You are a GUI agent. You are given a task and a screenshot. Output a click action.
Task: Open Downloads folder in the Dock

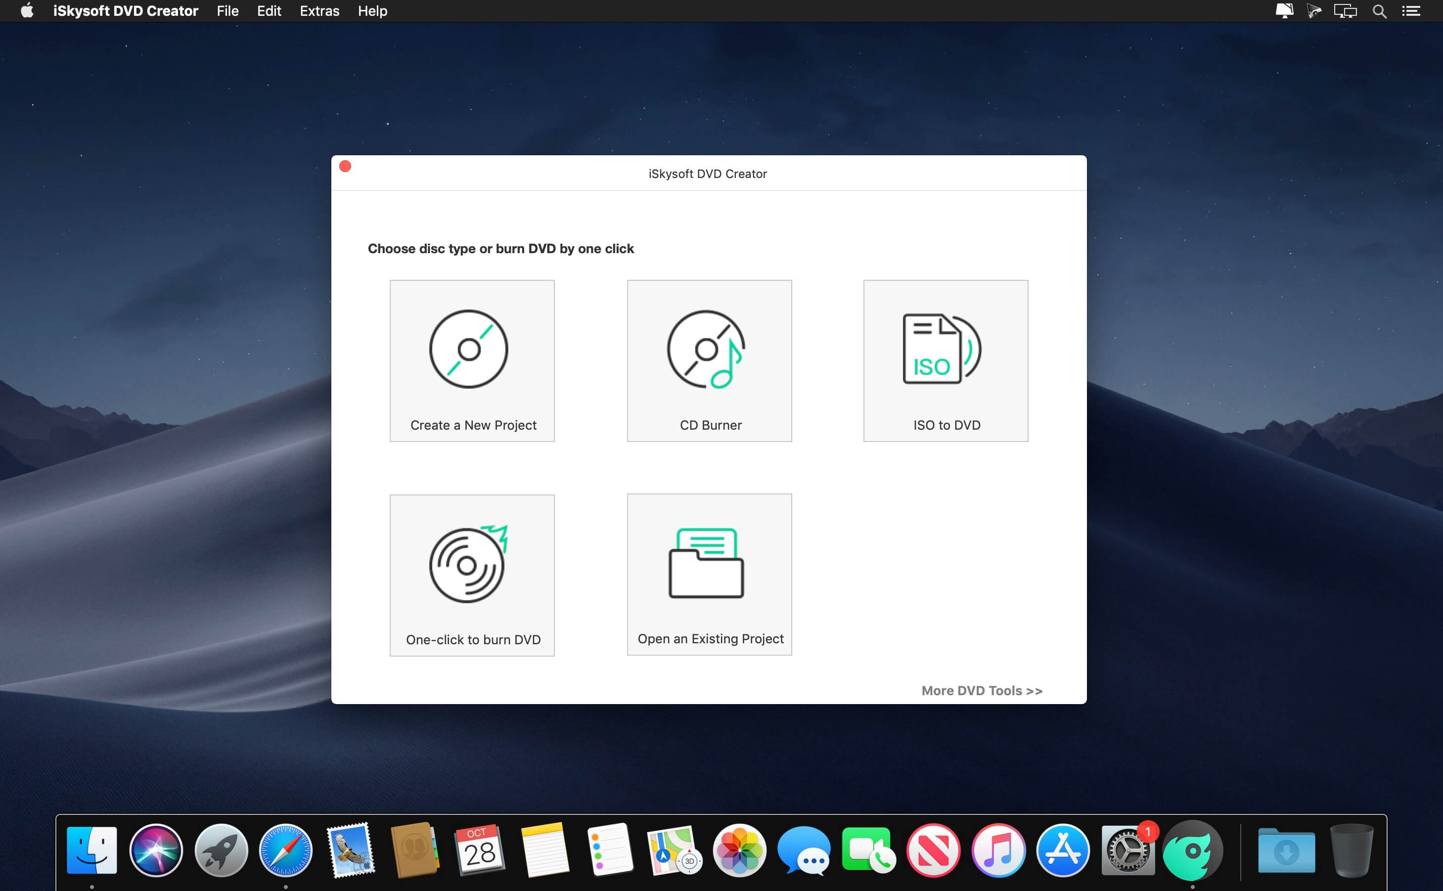[x=1286, y=850]
